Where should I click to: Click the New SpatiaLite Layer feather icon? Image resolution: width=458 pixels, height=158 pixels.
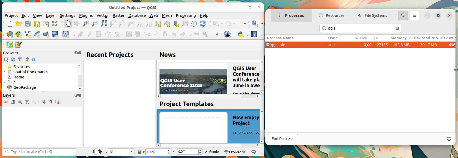click(x=37, y=34)
